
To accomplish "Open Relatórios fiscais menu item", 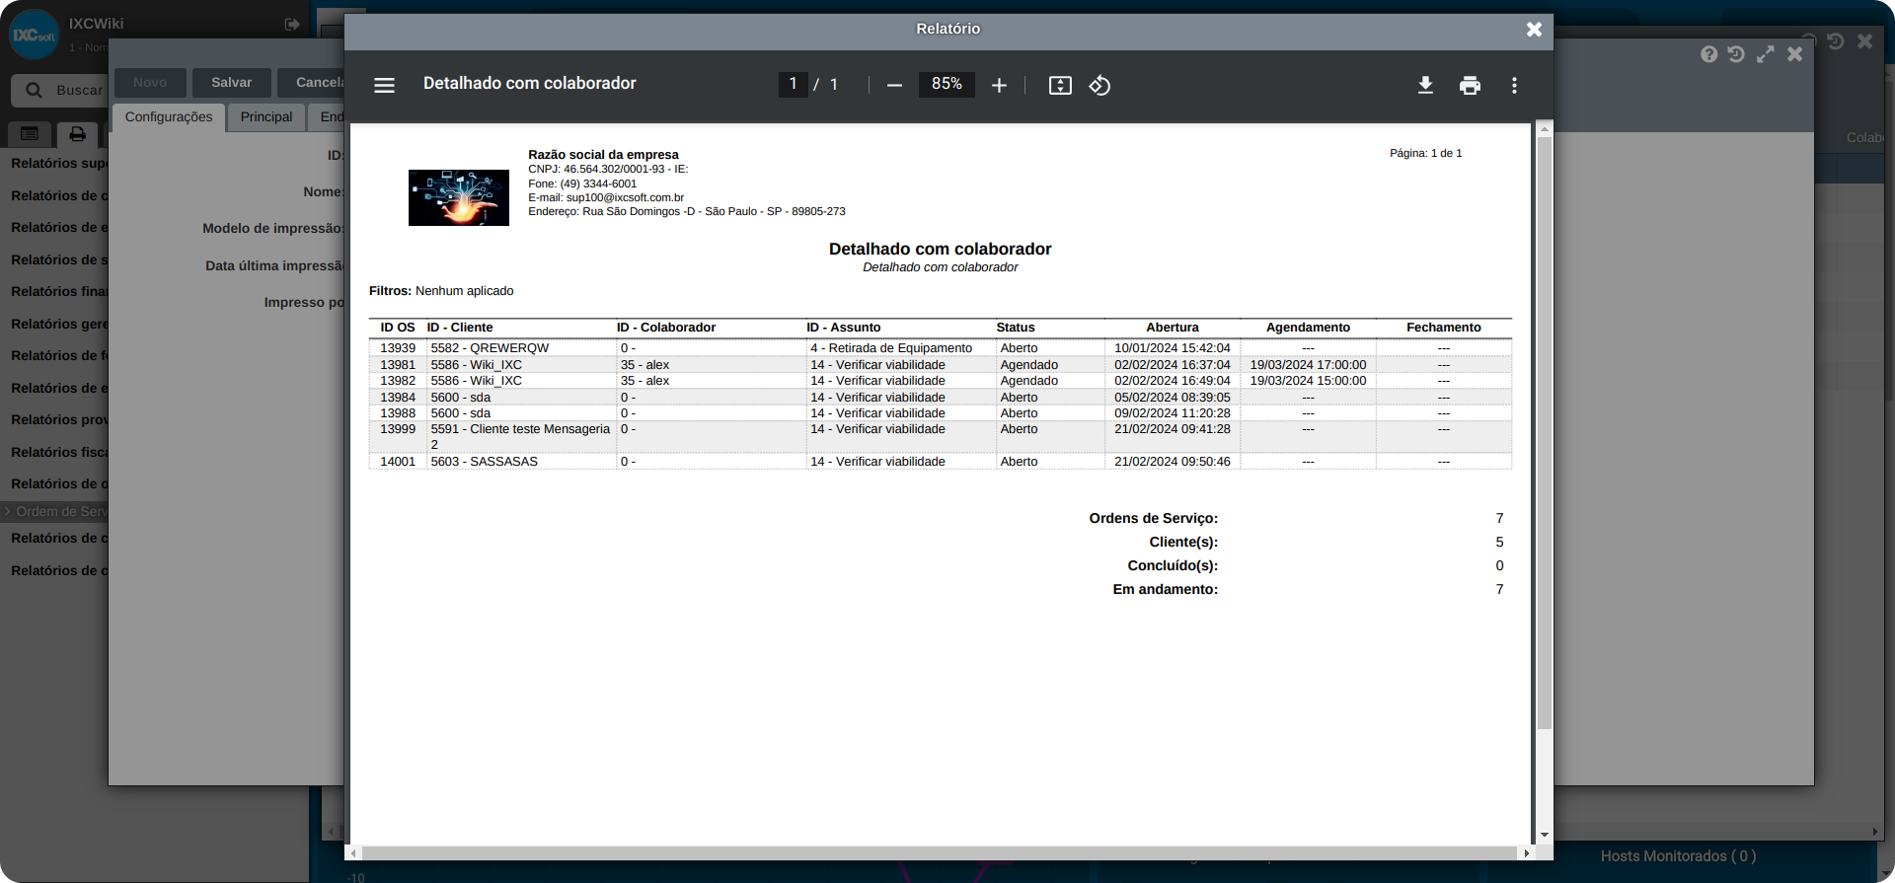I will (59, 452).
